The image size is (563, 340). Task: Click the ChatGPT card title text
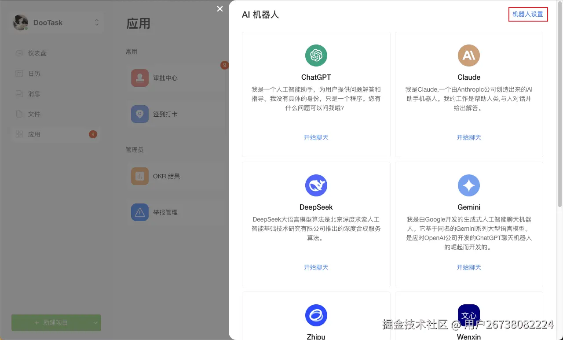316,77
